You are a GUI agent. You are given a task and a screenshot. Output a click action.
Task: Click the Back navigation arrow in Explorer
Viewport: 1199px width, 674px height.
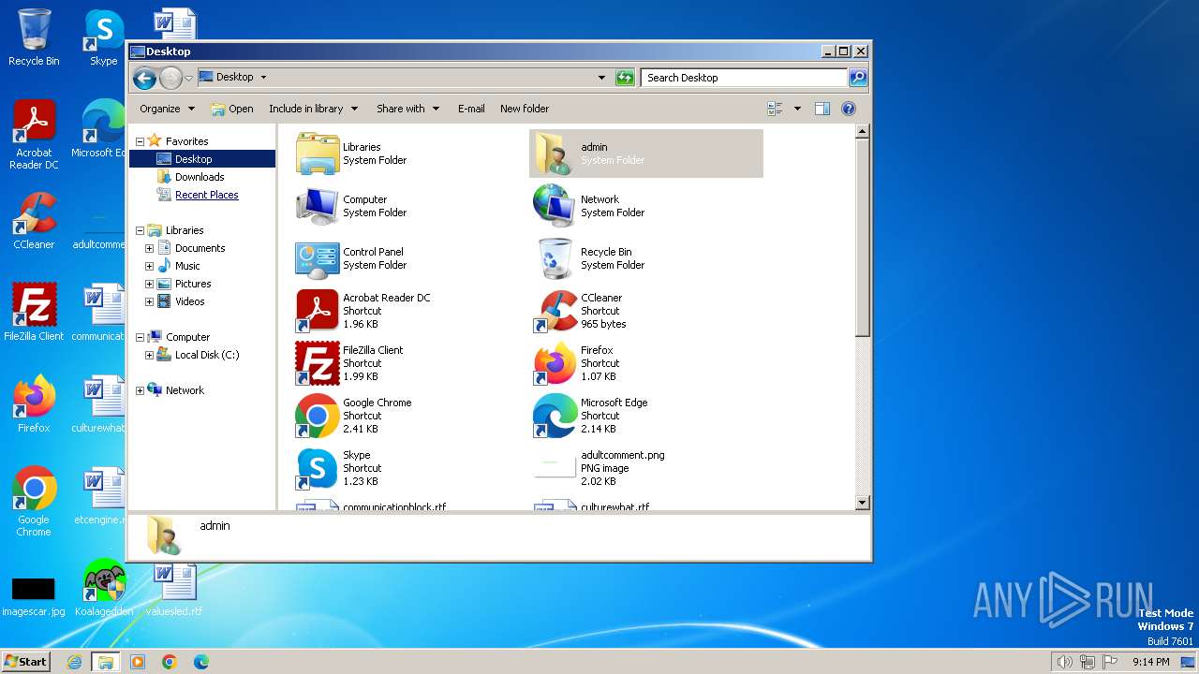point(144,78)
